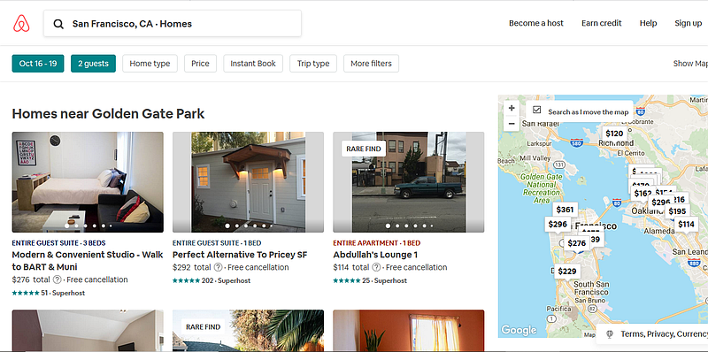Viewport: 708px width, 352px height.
Task: Click the globe icon beside Terms, Privacy
Action: [610, 334]
